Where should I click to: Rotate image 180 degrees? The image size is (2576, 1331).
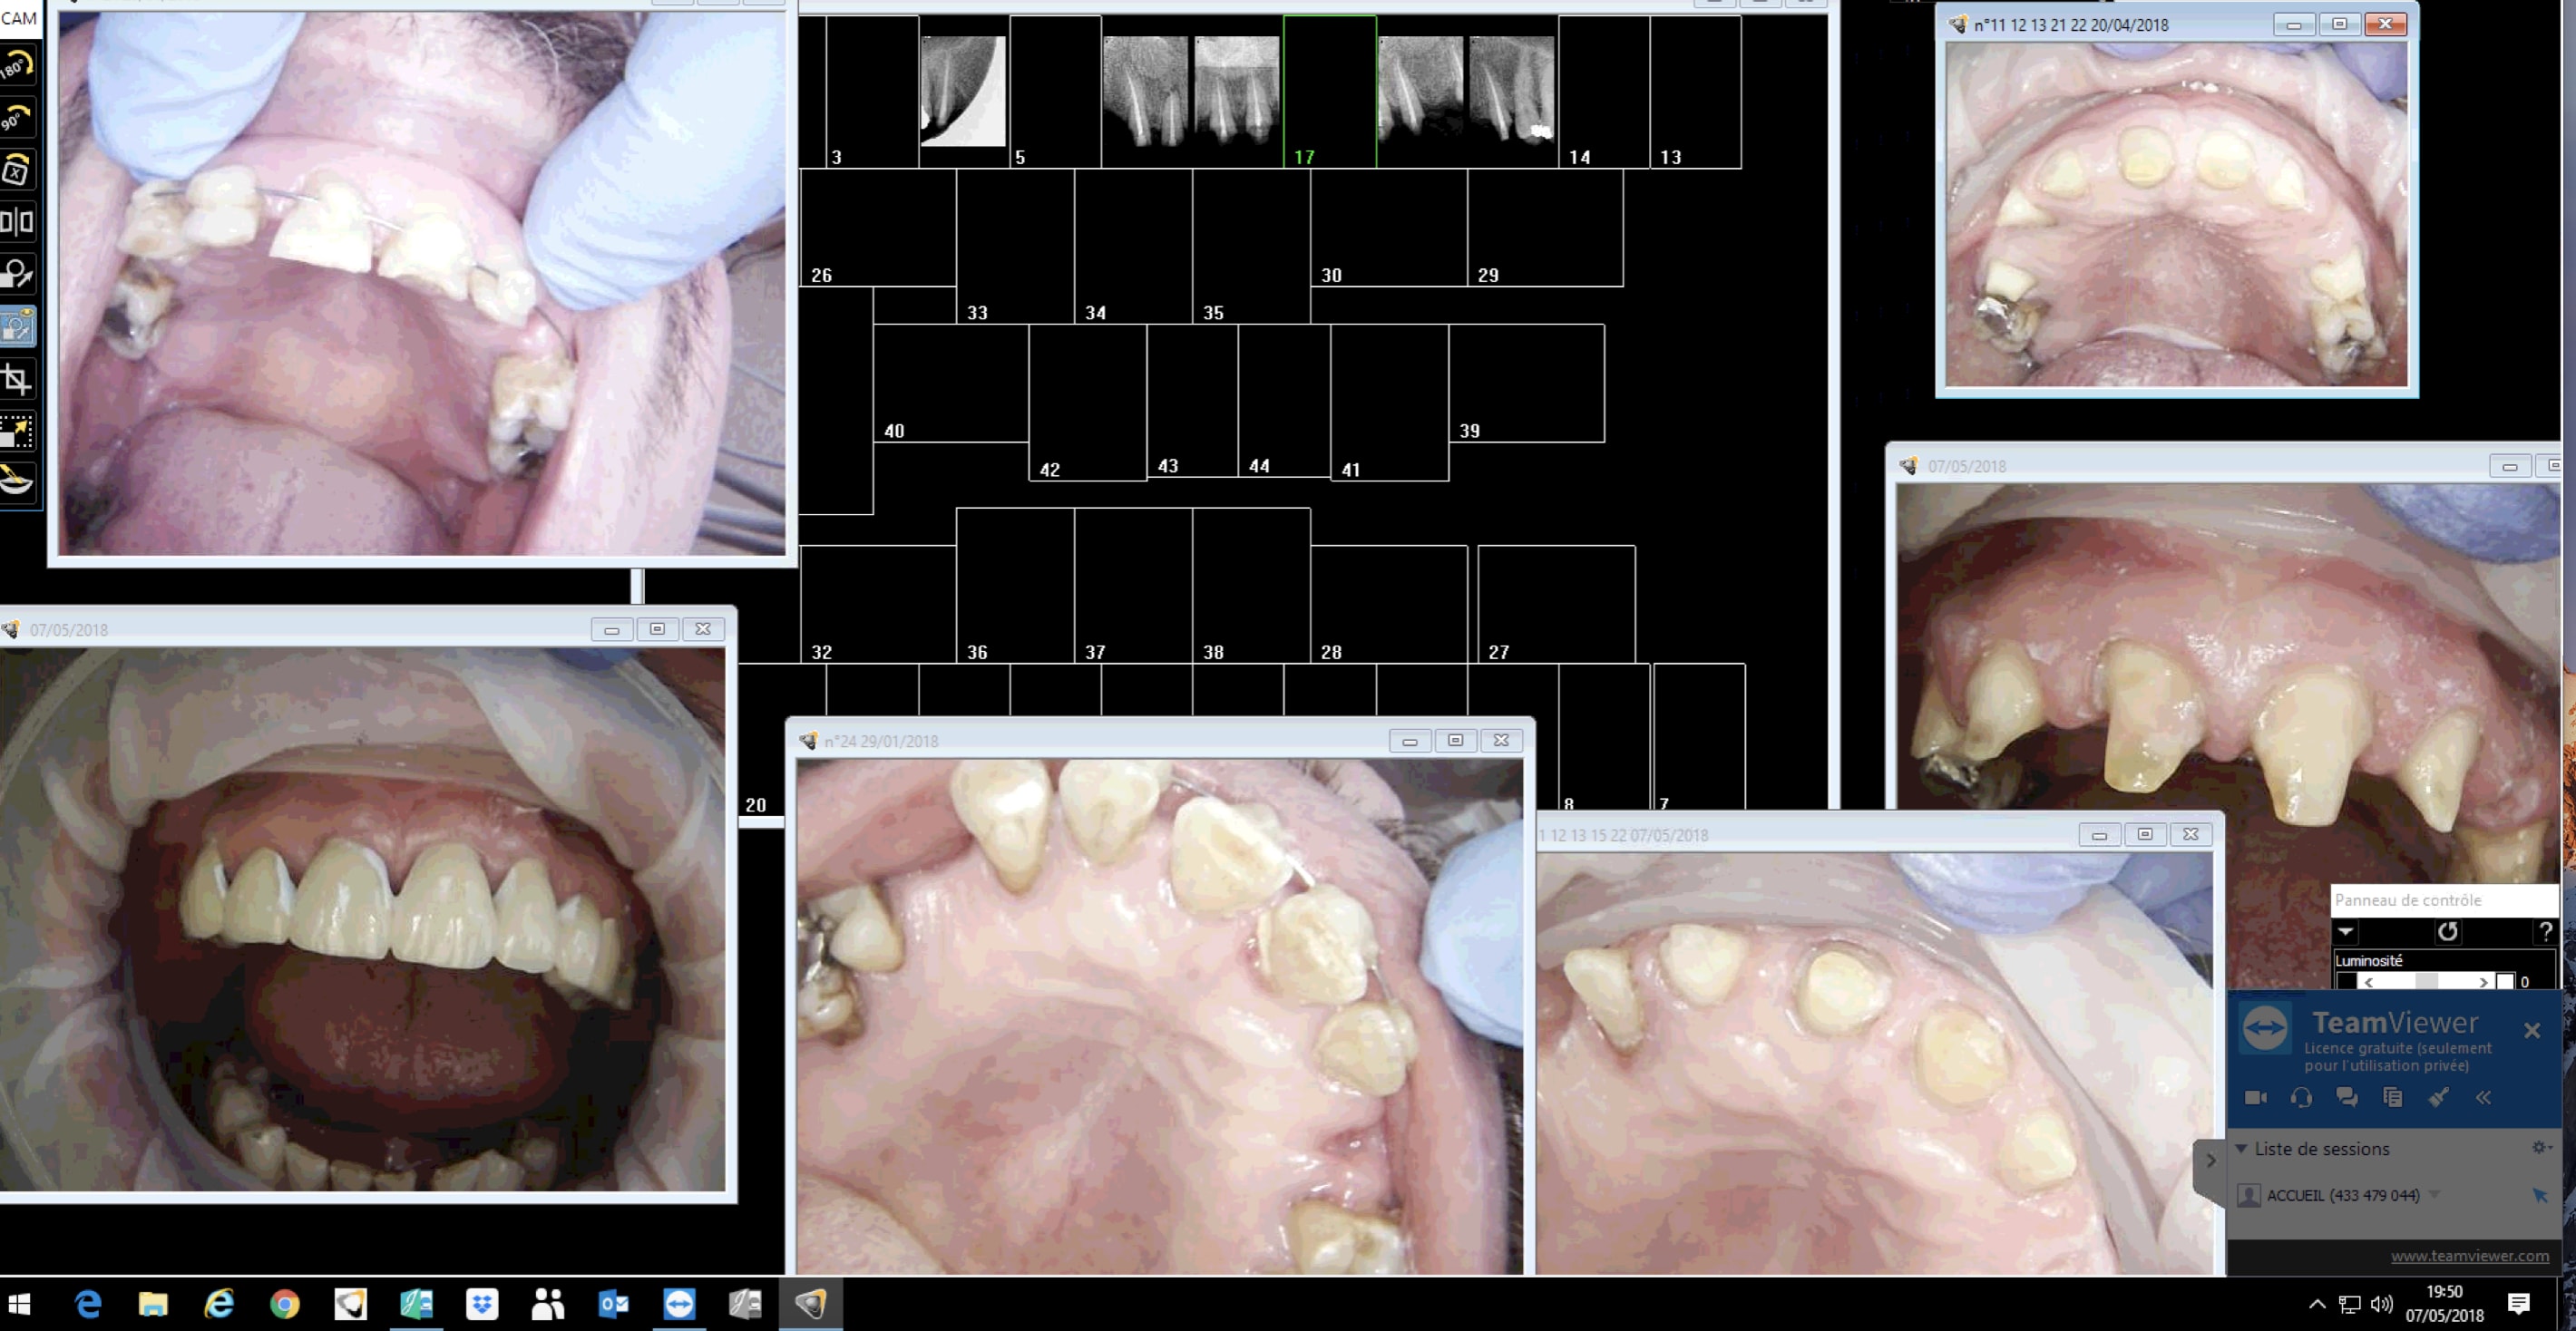coord(17,67)
